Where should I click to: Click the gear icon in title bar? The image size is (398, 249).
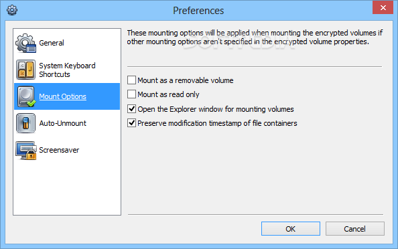[x=12, y=10]
